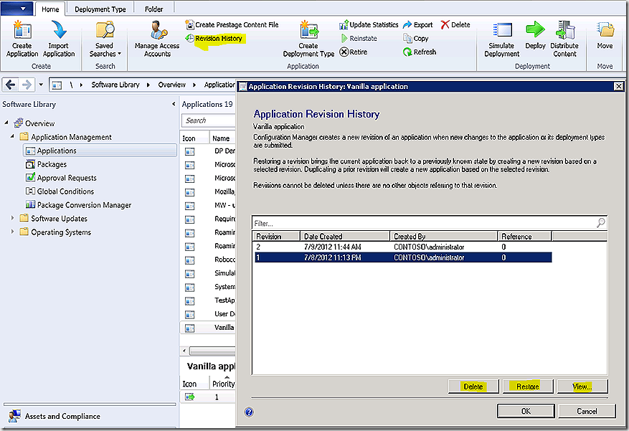
Task: Click the Copy ribbon button
Action: pos(415,39)
